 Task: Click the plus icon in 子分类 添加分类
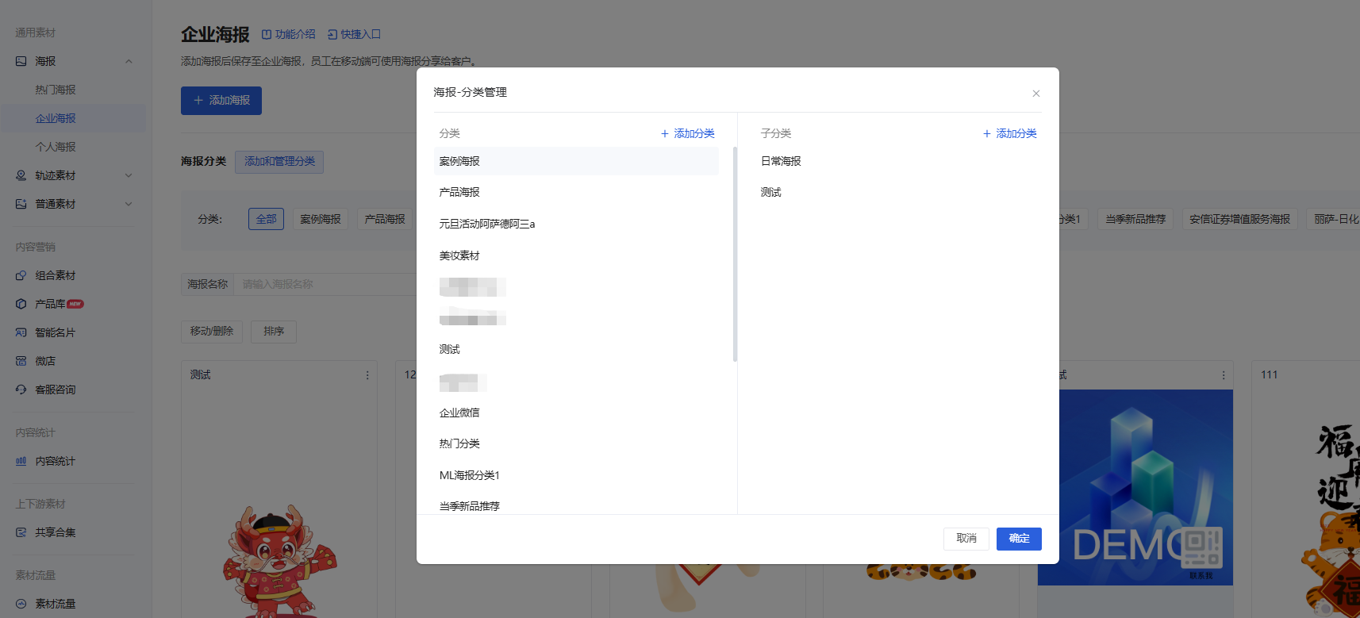coord(987,133)
